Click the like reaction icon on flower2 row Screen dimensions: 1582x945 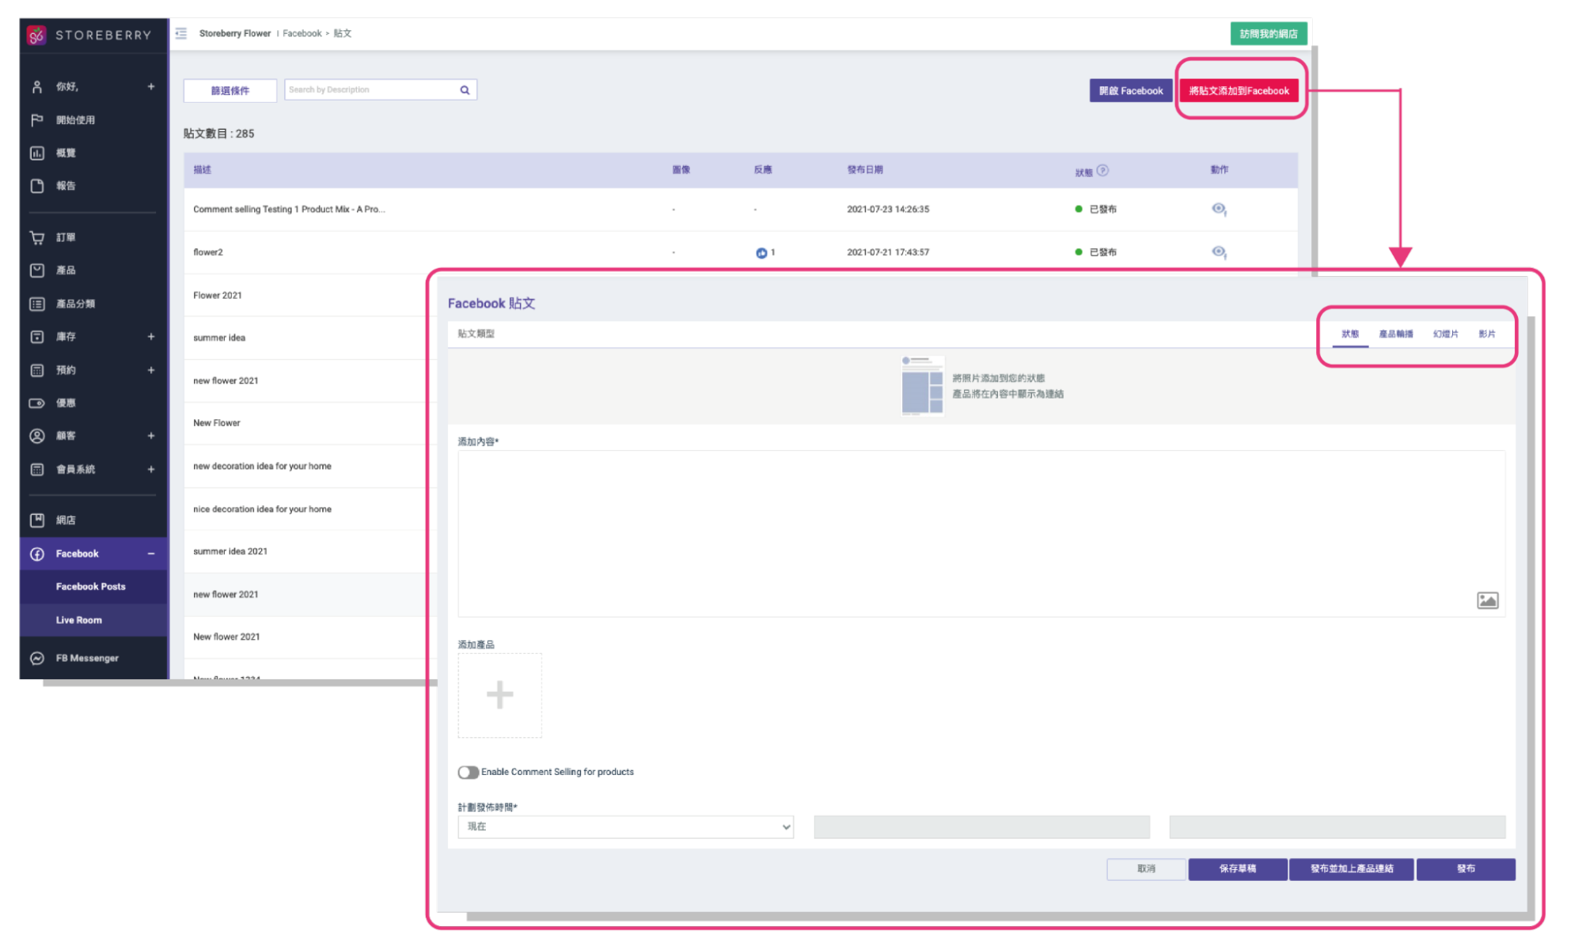pos(761,253)
